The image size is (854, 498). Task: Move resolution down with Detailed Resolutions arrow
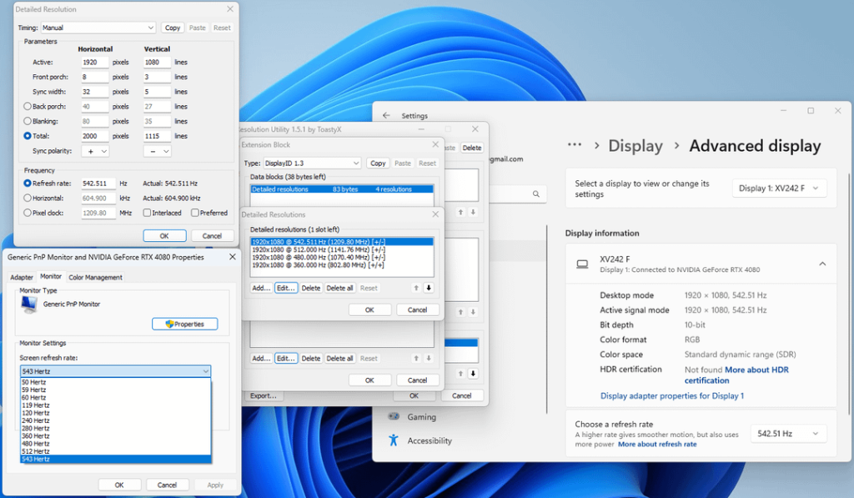coord(429,288)
